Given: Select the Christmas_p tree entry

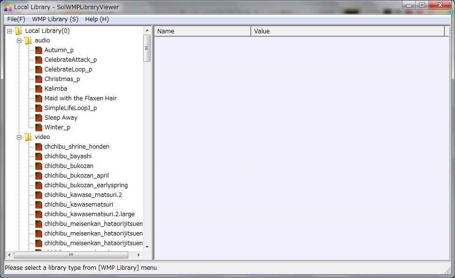Looking at the screenshot, I should click(x=62, y=79).
